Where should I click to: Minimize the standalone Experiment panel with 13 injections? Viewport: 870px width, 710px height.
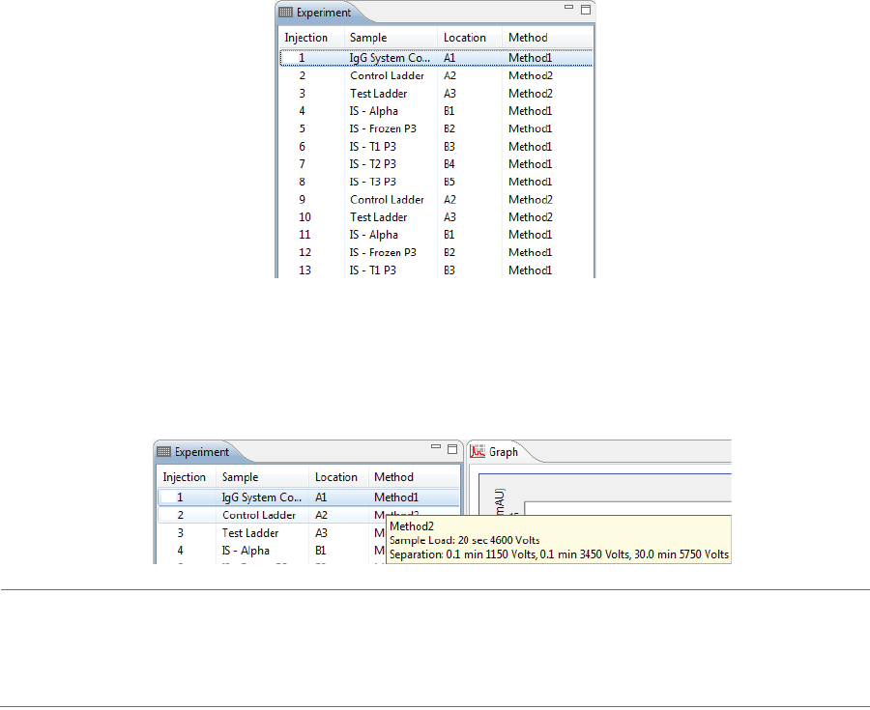click(568, 7)
